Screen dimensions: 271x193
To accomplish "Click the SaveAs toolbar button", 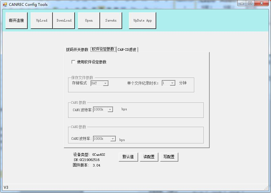I will click(111, 21).
